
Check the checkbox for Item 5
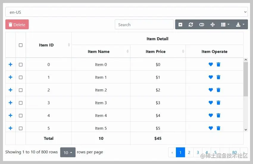21,128
